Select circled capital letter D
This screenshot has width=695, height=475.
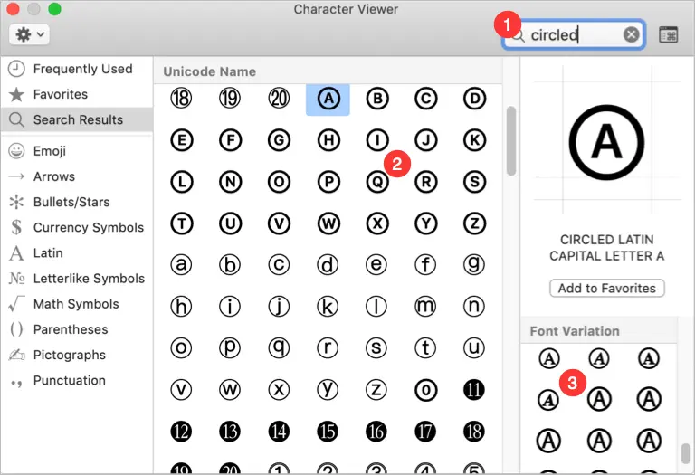coord(474,99)
